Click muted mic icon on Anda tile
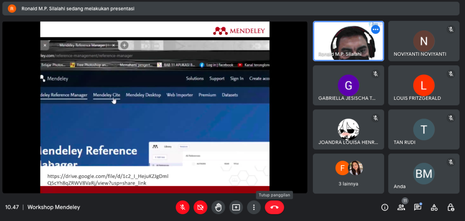Screen dimensions: 465x221 pyautogui.click(x=451, y=162)
